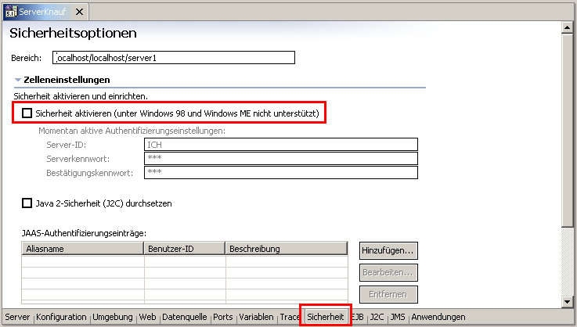Select the Sicherheit tab
This screenshot has width=577, height=327.
[326, 317]
